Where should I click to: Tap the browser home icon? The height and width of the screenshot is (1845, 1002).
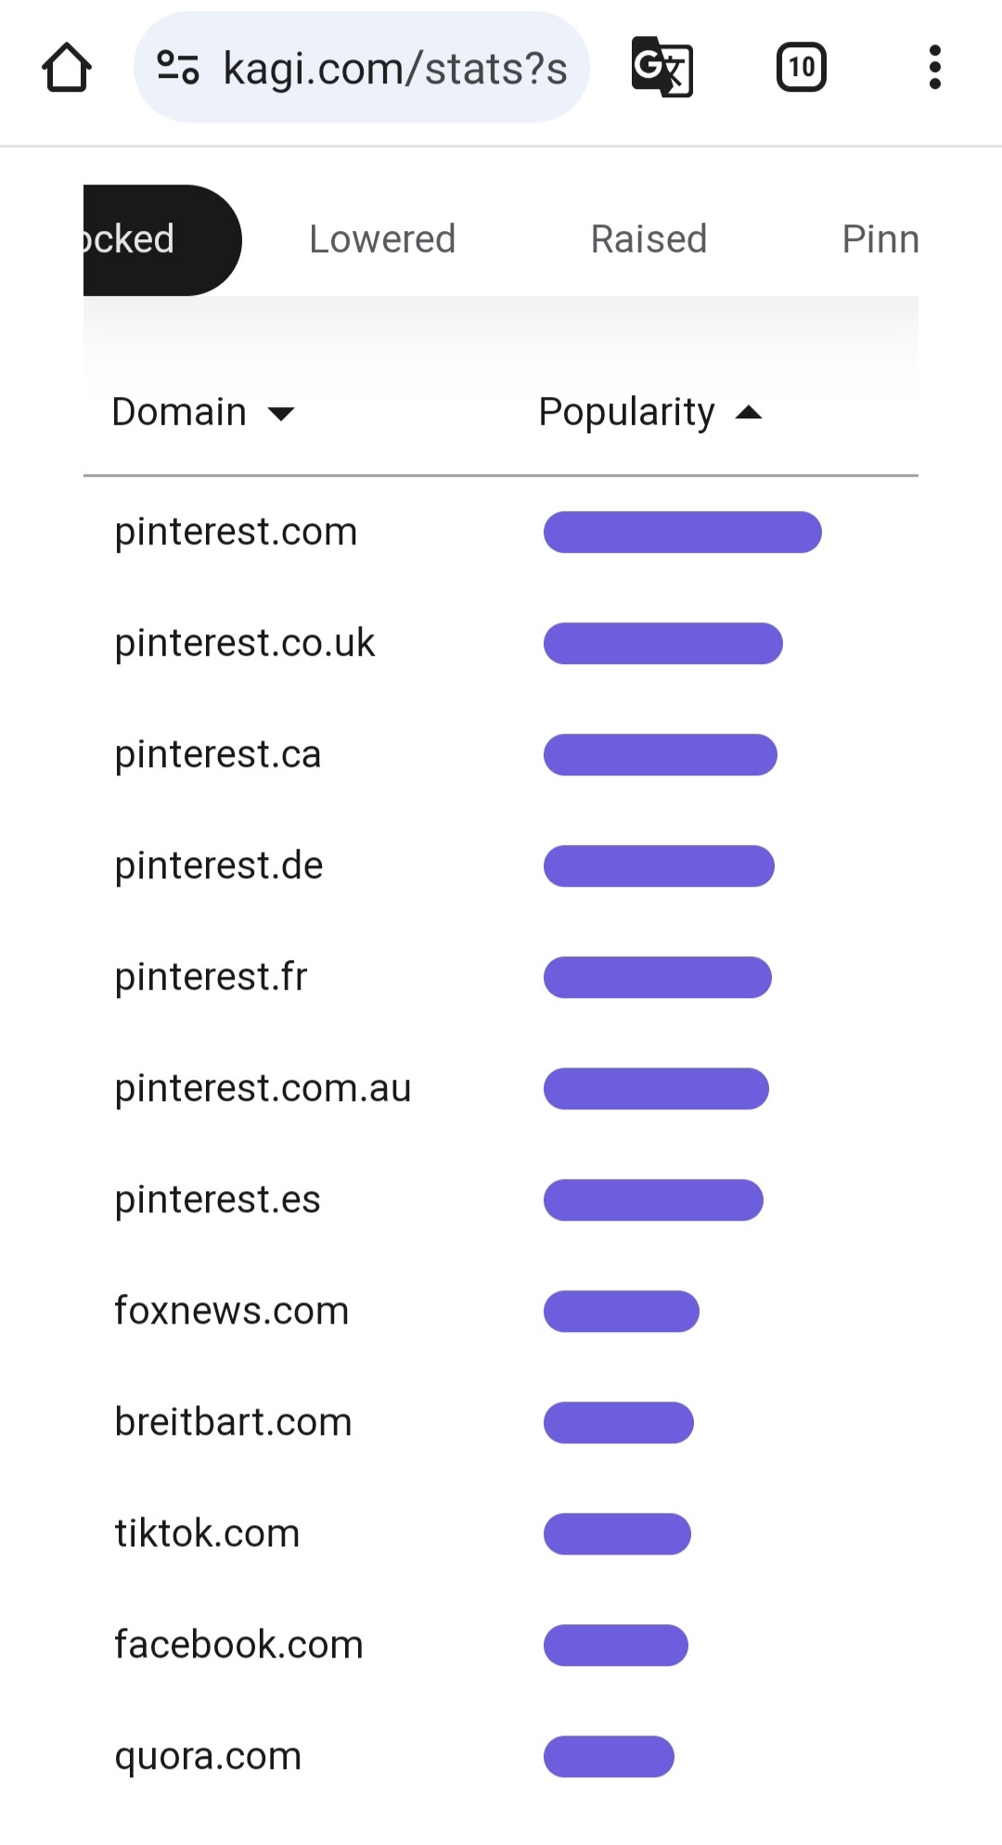pos(67,68)
